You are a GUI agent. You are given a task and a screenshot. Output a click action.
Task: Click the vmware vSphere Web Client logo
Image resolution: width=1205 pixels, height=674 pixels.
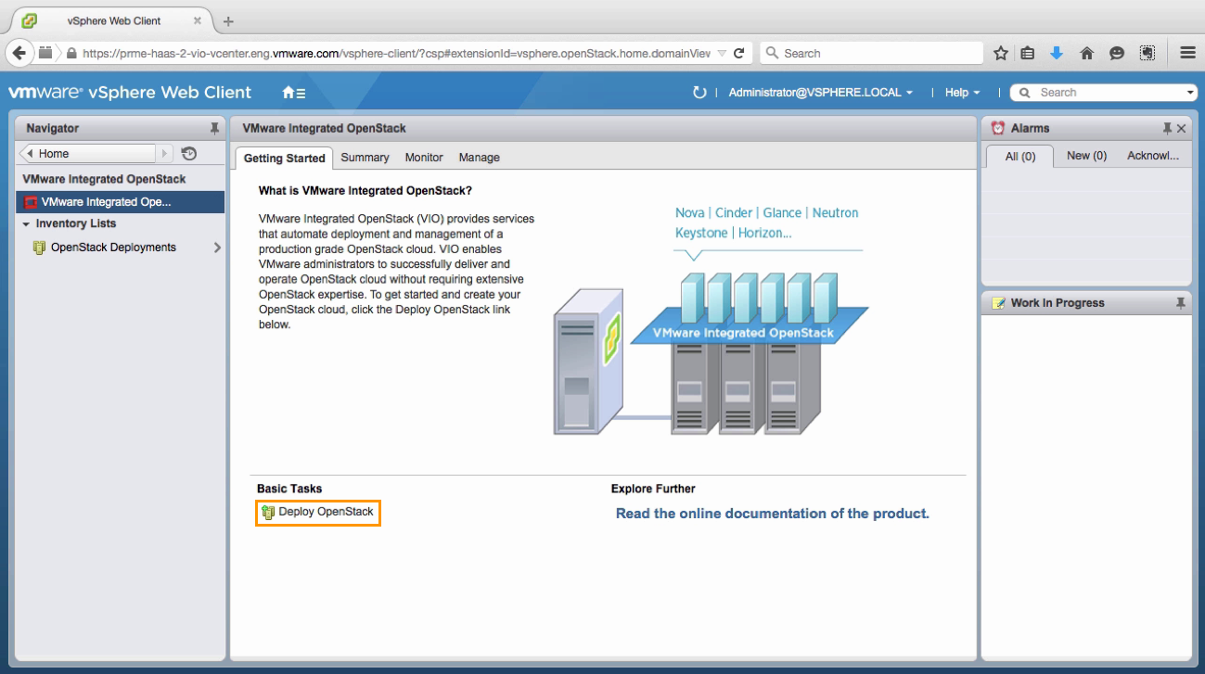[130, 93]
